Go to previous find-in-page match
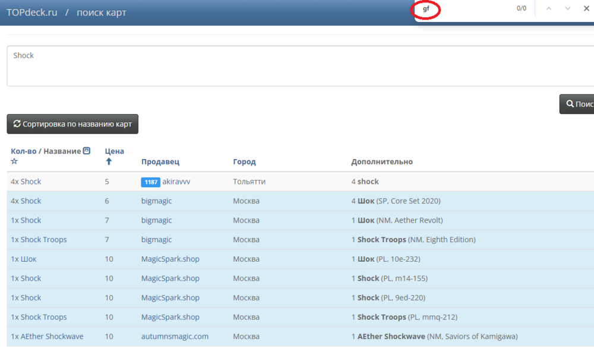Viewport: 594px width, 349px height. (x=548, y=8)
